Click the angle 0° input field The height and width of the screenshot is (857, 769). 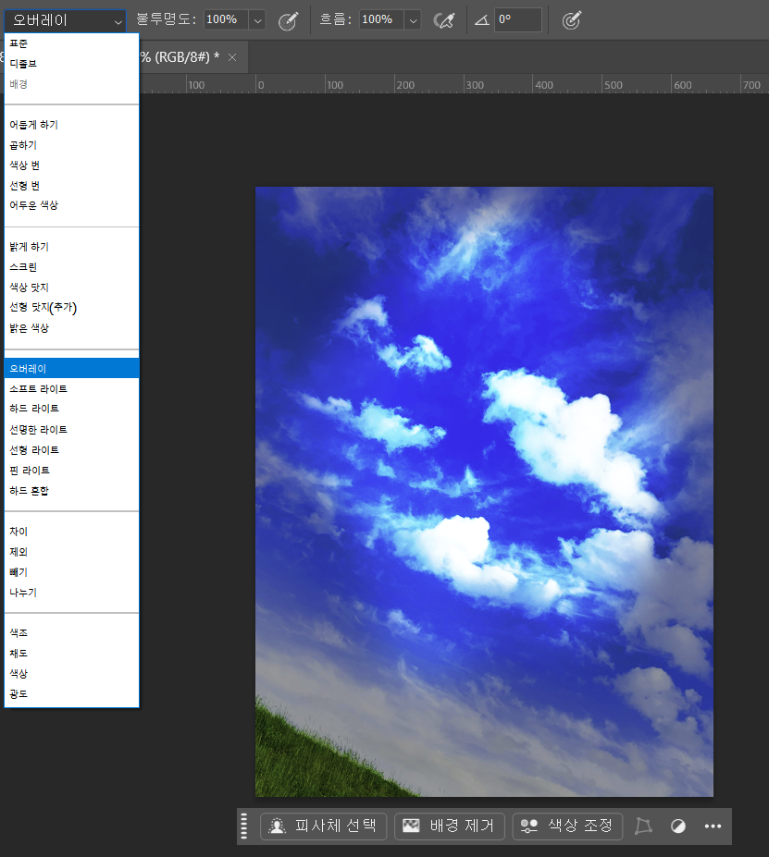click(517, 19)
